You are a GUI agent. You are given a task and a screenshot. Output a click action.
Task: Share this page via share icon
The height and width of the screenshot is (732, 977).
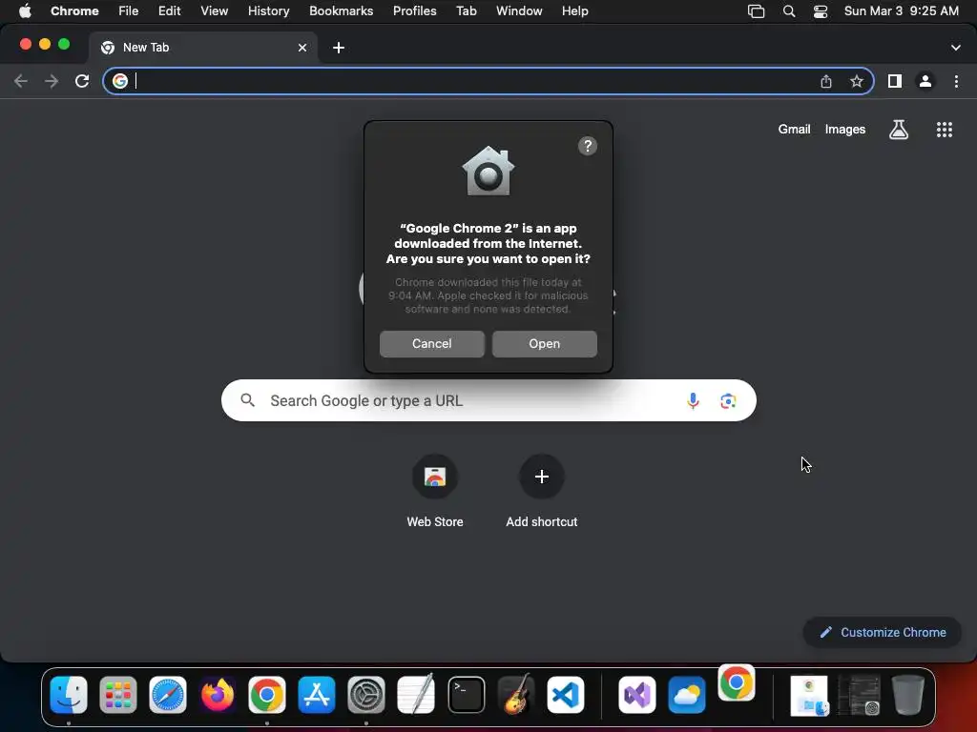(x=826, y=81)
